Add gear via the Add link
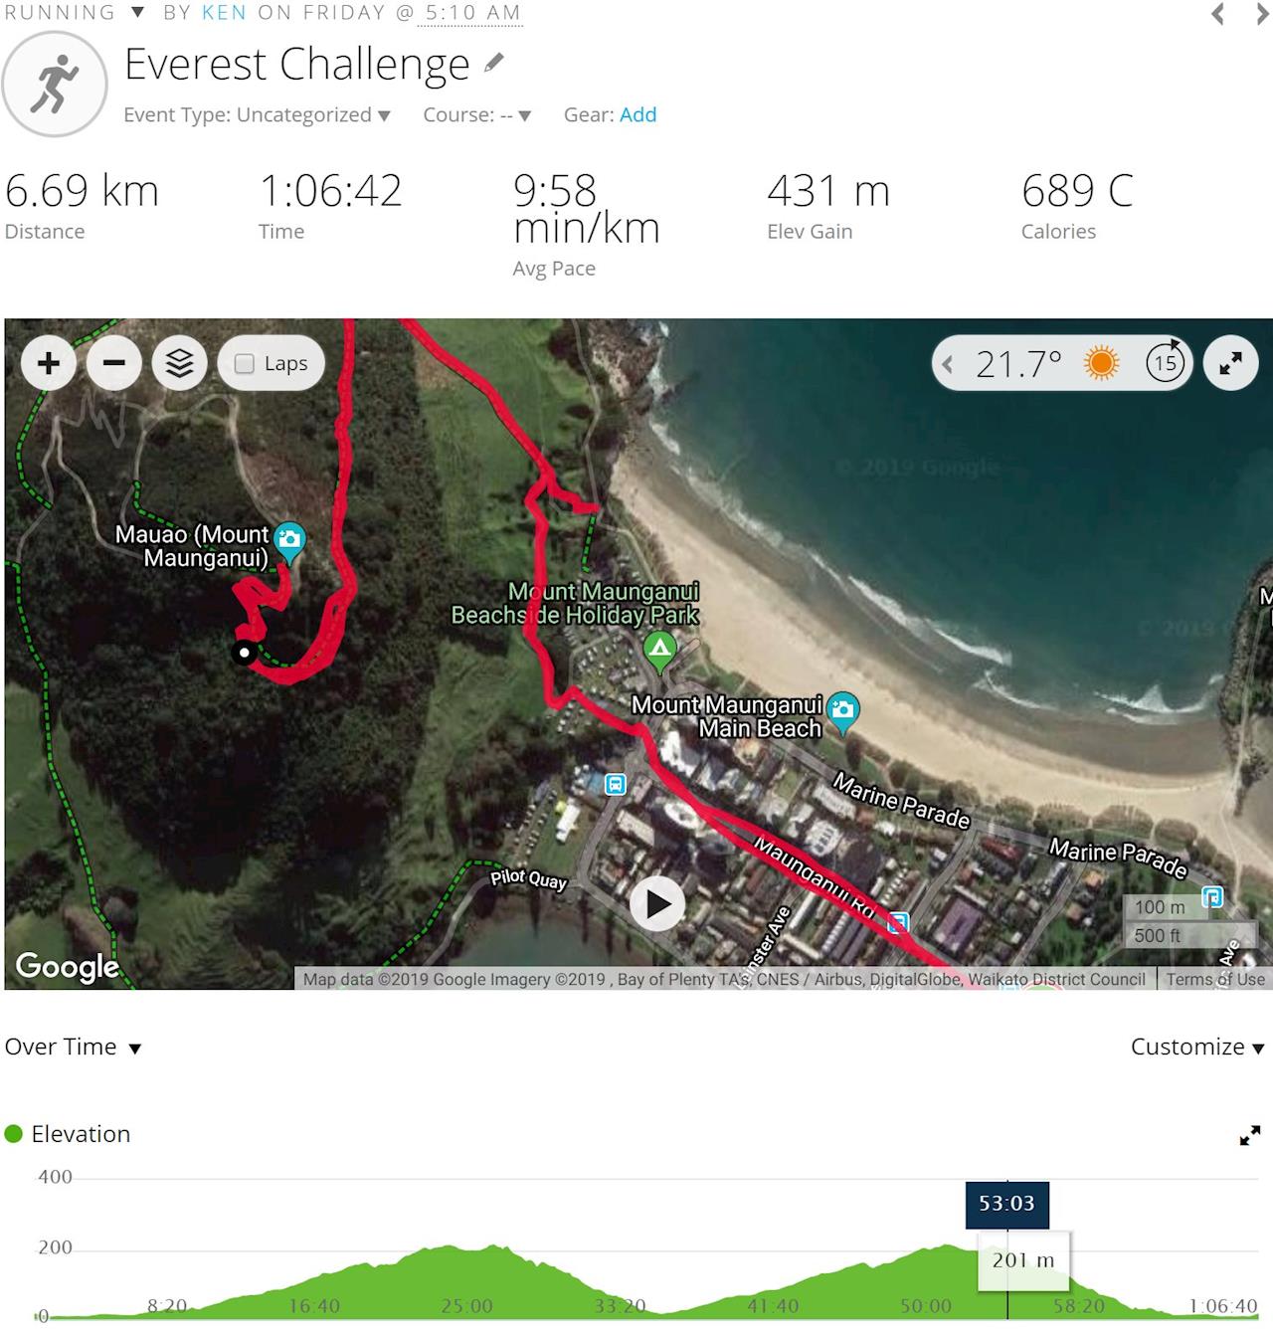Viewport: 1273px width, 1337px height. (x=637, y=115)
